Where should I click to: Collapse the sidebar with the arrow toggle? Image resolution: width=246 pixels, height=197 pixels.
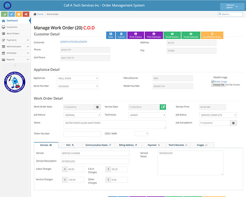point(15,65)
